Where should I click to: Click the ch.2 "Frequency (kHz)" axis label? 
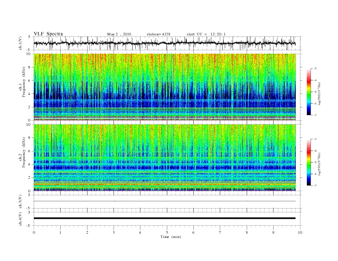(x=24, y=152)
